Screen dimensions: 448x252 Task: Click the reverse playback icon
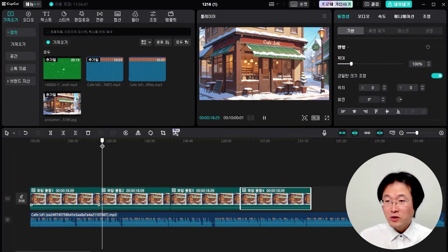pyautogui.click(x=126, y=133)
